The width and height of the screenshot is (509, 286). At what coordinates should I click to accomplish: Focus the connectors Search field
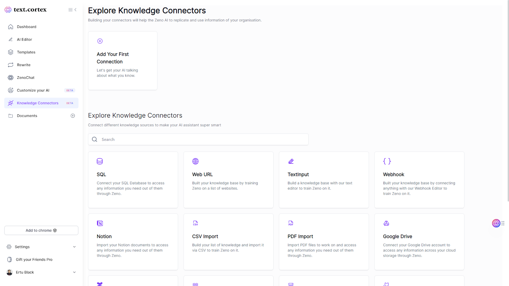click(x=198, y=140)
